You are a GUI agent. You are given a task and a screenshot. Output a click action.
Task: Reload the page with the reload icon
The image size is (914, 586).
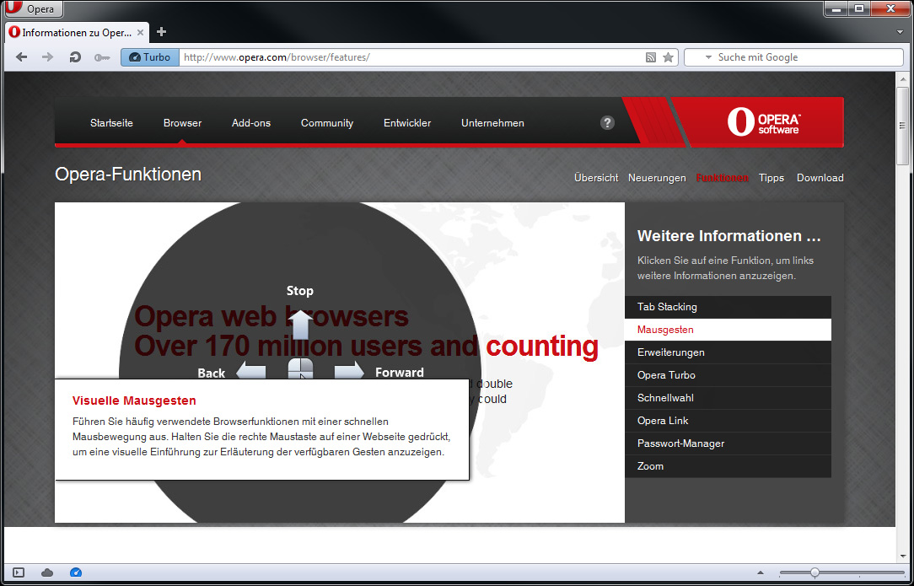74,57
